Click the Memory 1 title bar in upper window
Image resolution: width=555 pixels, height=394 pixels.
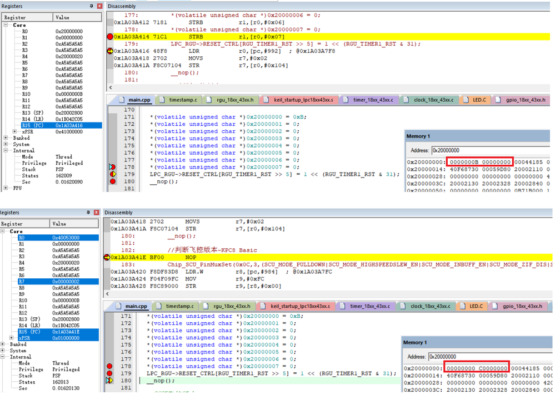pos(477,136)
